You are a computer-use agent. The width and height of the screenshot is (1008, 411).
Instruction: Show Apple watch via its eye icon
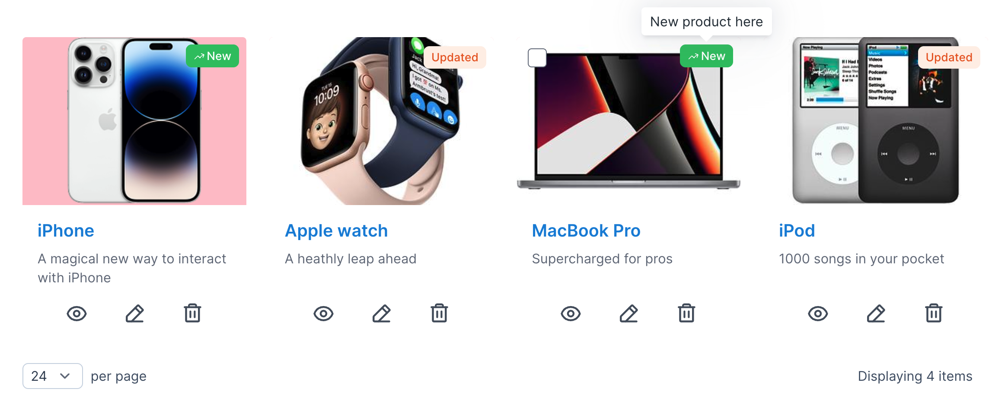[x=323, y=313]
